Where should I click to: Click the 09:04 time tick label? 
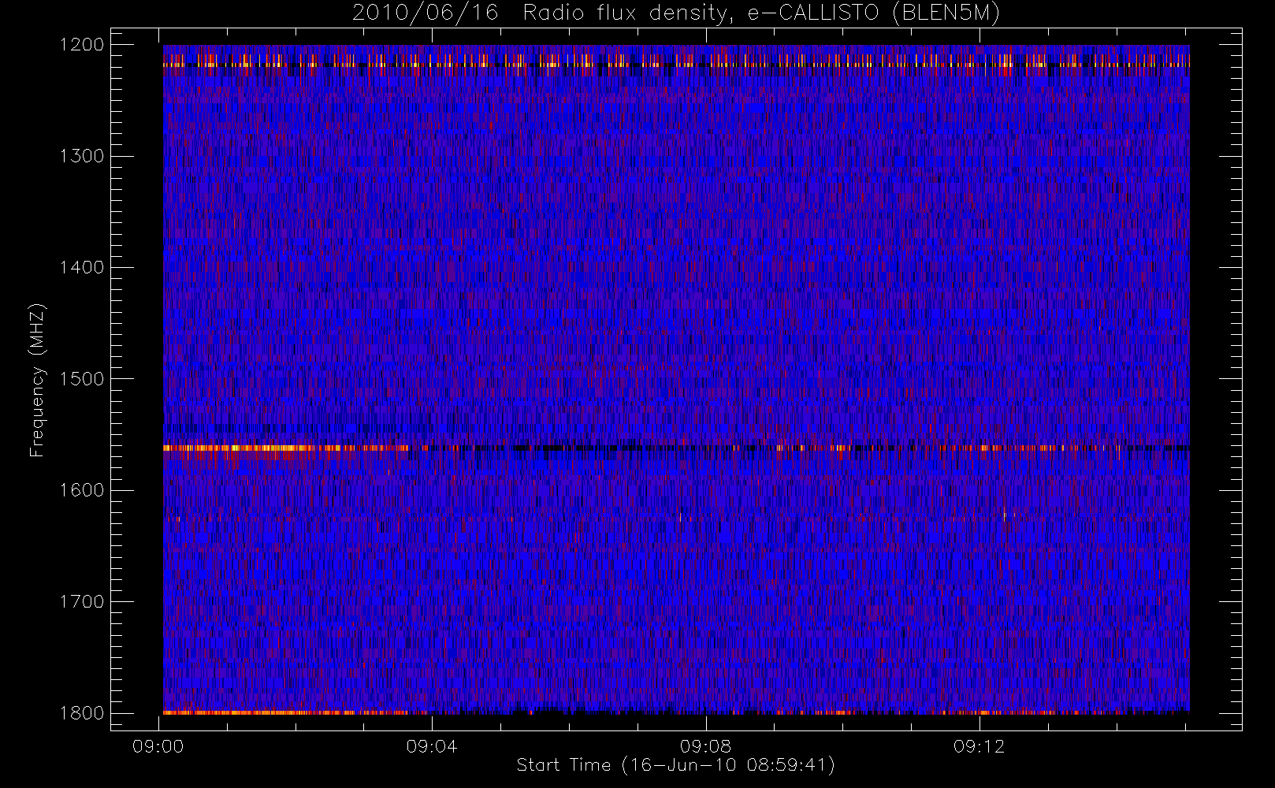tap(432, 746)
